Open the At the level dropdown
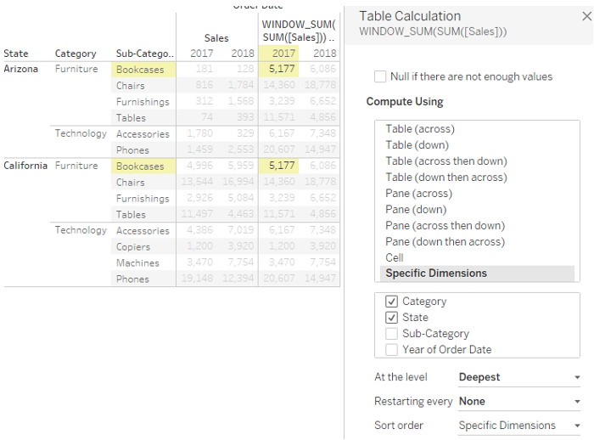The height and width of the screenshot is (440, 594). click(x=519, y=377)
